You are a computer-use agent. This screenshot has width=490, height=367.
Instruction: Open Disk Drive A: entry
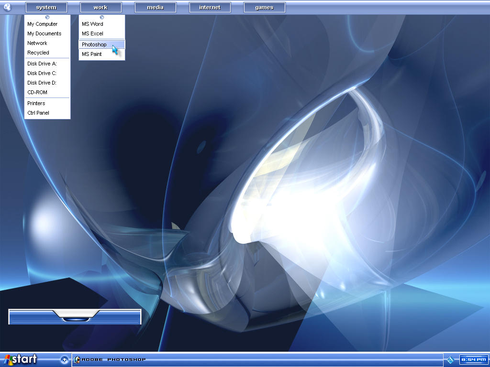coord(47,64)
